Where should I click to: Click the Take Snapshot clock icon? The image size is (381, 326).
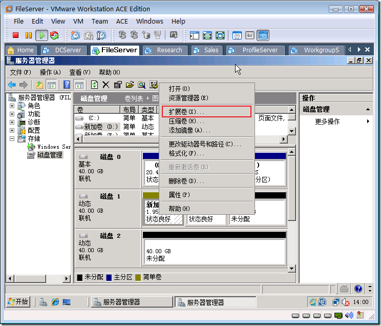(x=75, y=35)
